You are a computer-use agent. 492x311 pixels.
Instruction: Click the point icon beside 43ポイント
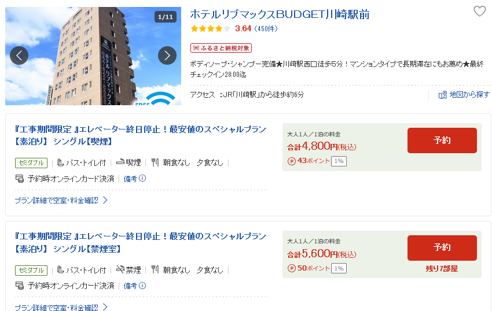pyautogui.click(x=292, y=161)
